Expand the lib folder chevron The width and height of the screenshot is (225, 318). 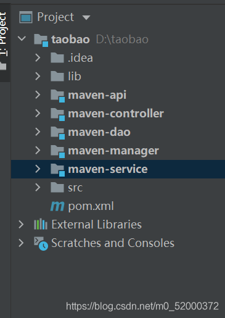pos(38,77)
